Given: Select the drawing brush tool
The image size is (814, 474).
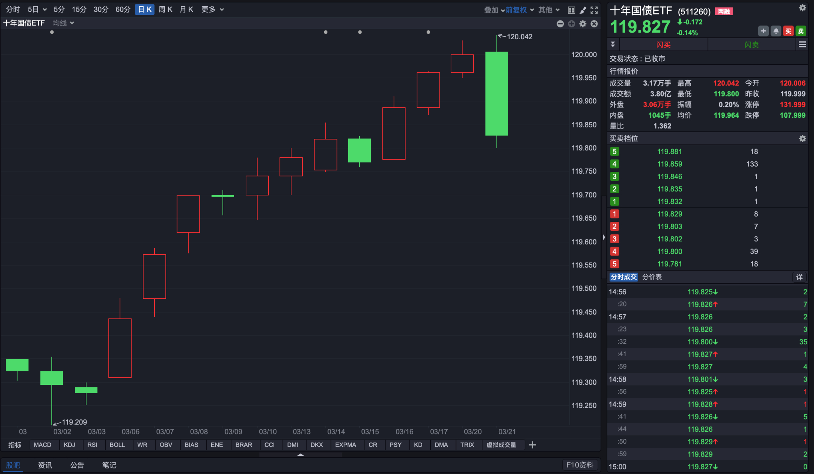Looking at the screenshot, I should 583,10.
